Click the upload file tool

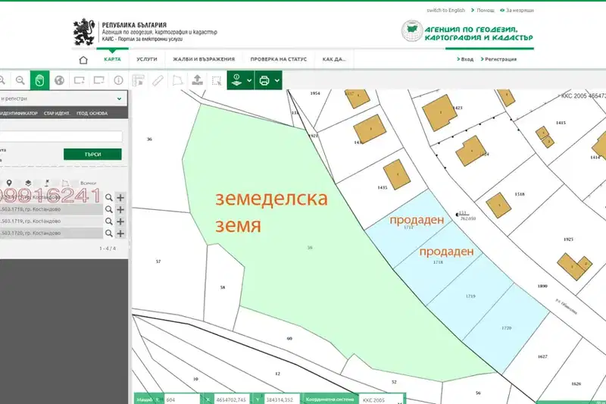pos(198,80)
